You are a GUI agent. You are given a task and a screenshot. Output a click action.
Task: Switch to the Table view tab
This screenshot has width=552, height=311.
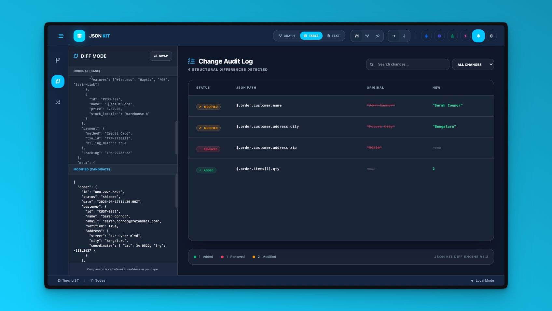[x=311, y=36]
